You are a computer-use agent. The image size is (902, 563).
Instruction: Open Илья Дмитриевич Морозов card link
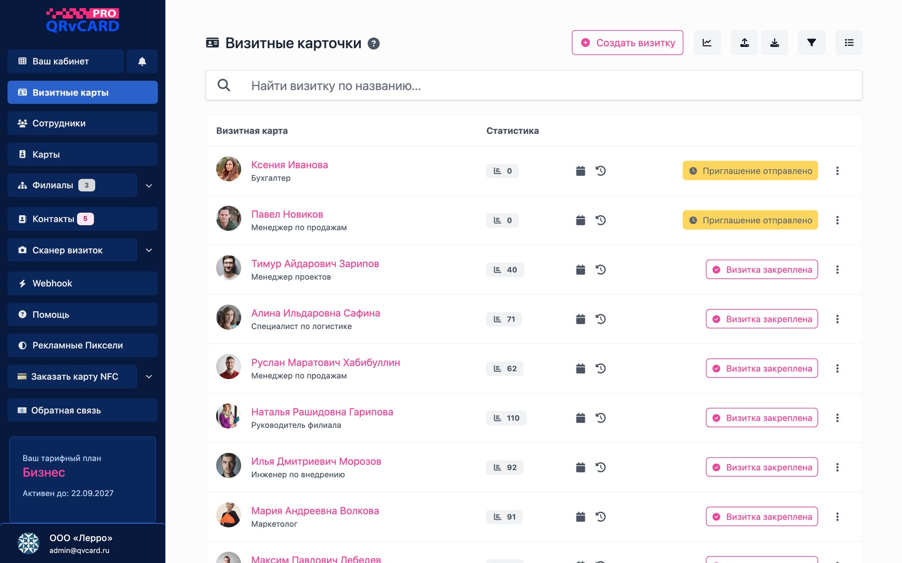coord(316,461)
